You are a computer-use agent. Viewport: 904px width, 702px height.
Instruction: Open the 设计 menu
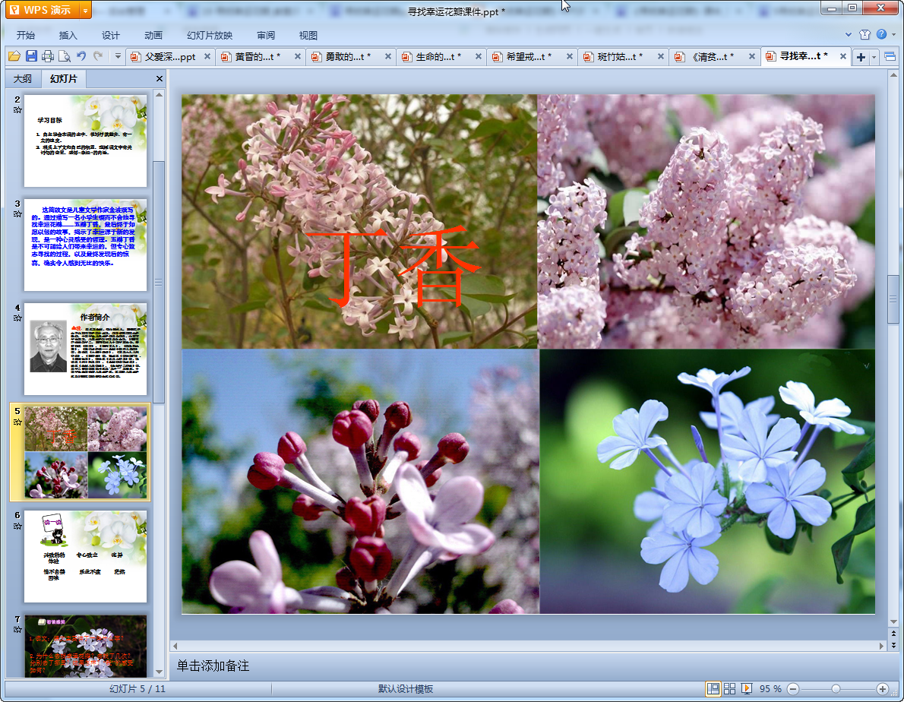click(x=110, y=35)
